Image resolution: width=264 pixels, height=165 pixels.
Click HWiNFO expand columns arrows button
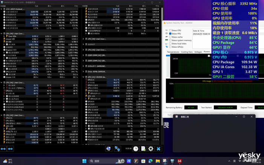pos(3,149)
